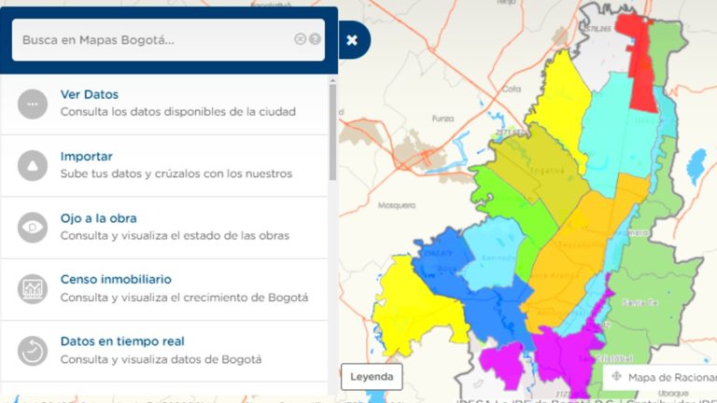Open search help question mark icon
The height and width of the screenshot is (403, 717).
(x=315, y=39)
